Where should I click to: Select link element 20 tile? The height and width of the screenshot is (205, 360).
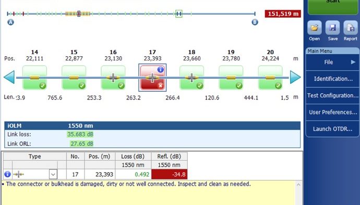pos(270,77)
